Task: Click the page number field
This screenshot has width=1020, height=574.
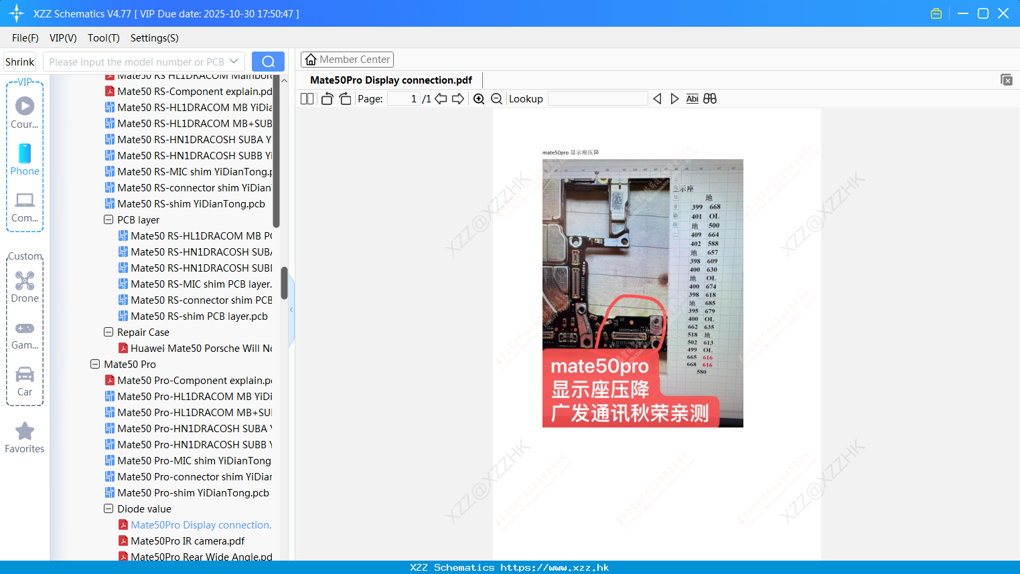Action: 404,99
